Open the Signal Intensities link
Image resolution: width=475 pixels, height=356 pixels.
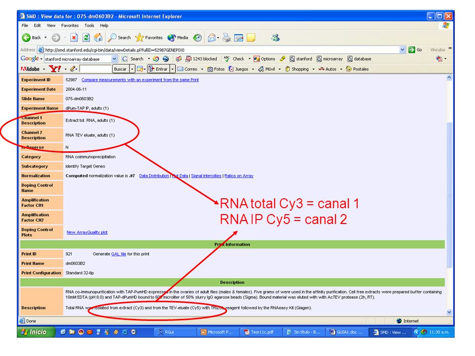click(206, 176)
